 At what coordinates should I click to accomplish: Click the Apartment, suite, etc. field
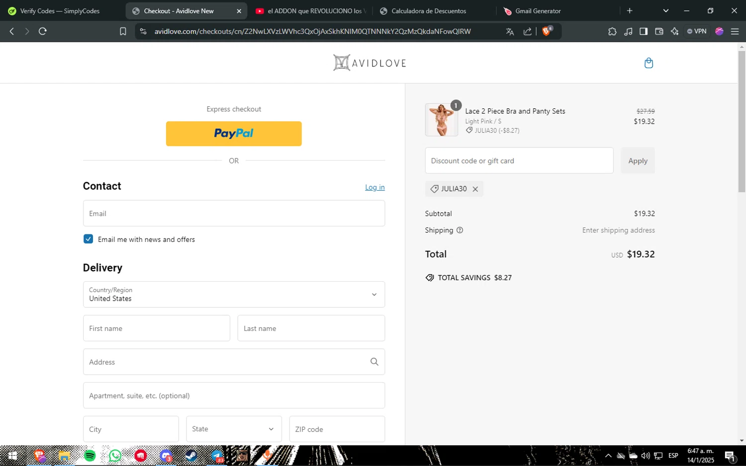234,395
